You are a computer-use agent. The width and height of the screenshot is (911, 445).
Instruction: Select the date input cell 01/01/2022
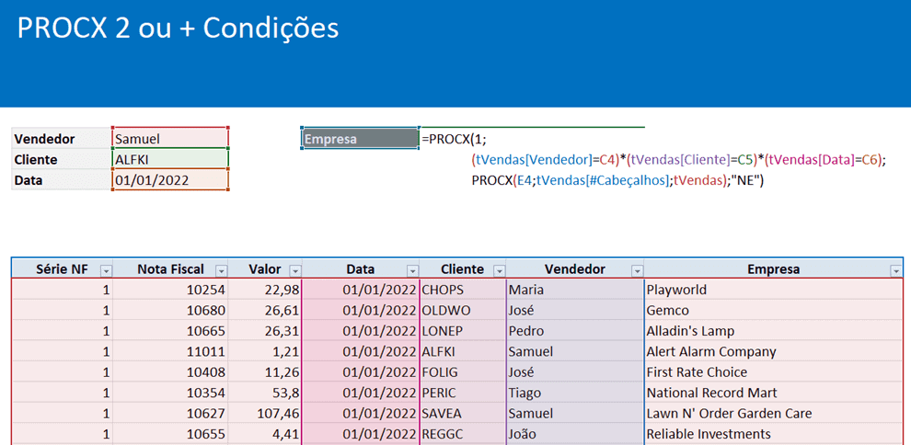170,180
